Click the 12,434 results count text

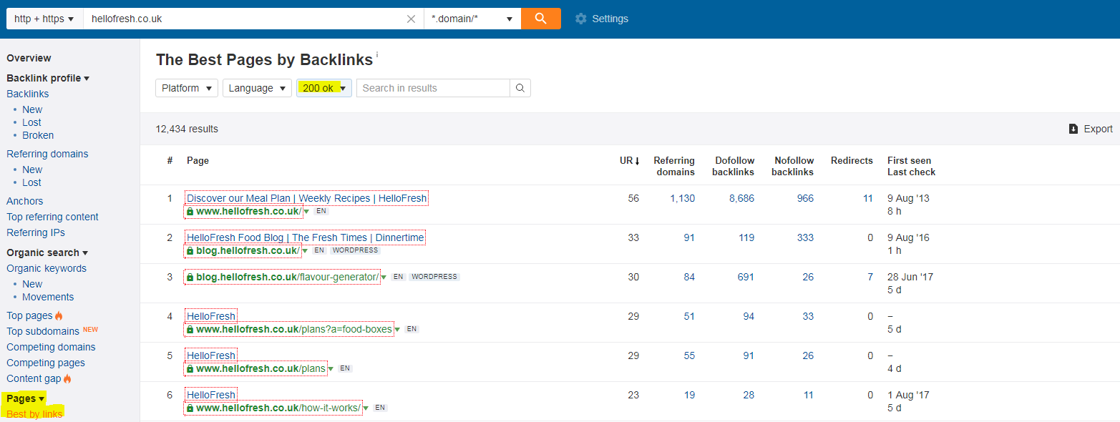[187, 129]
